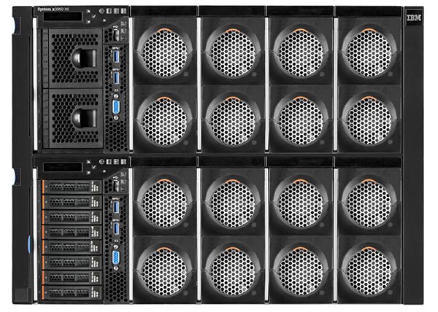Click the IBM logo badge
Viewport: 438px width, 312px height.
[x=414, y=16]
